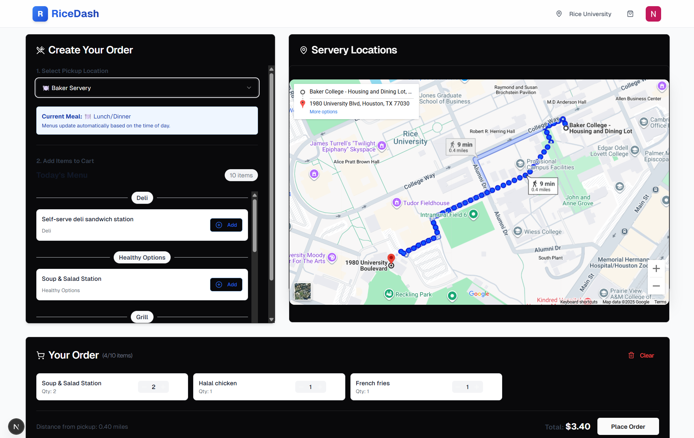Open More options link in directions card
This screenshot has height=438, width=694.
[323, 112]
